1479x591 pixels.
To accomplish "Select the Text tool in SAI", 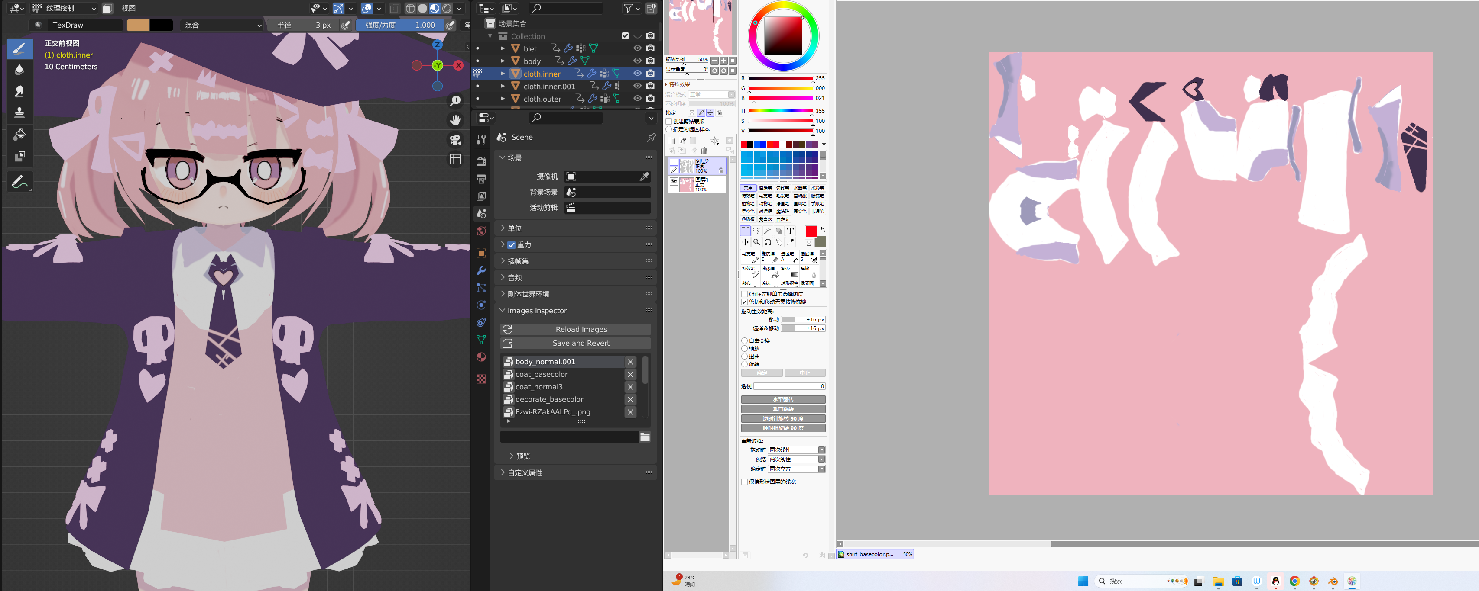I will coord(790,231).
